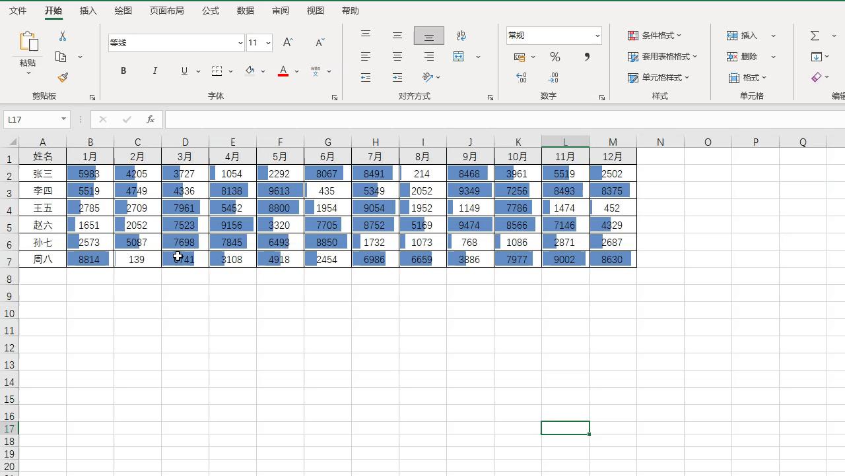Click the percent style icon
Viewport: 845px width, 476px height.
(555, 57)
